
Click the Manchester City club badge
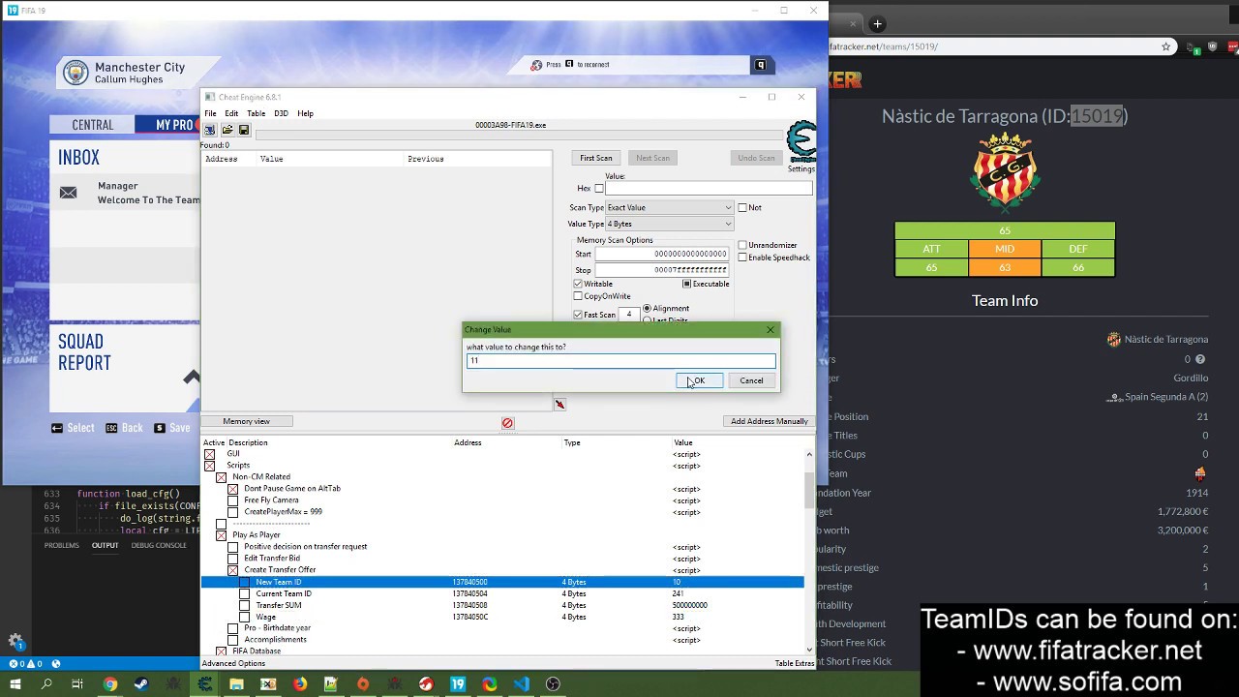(75, 73)
